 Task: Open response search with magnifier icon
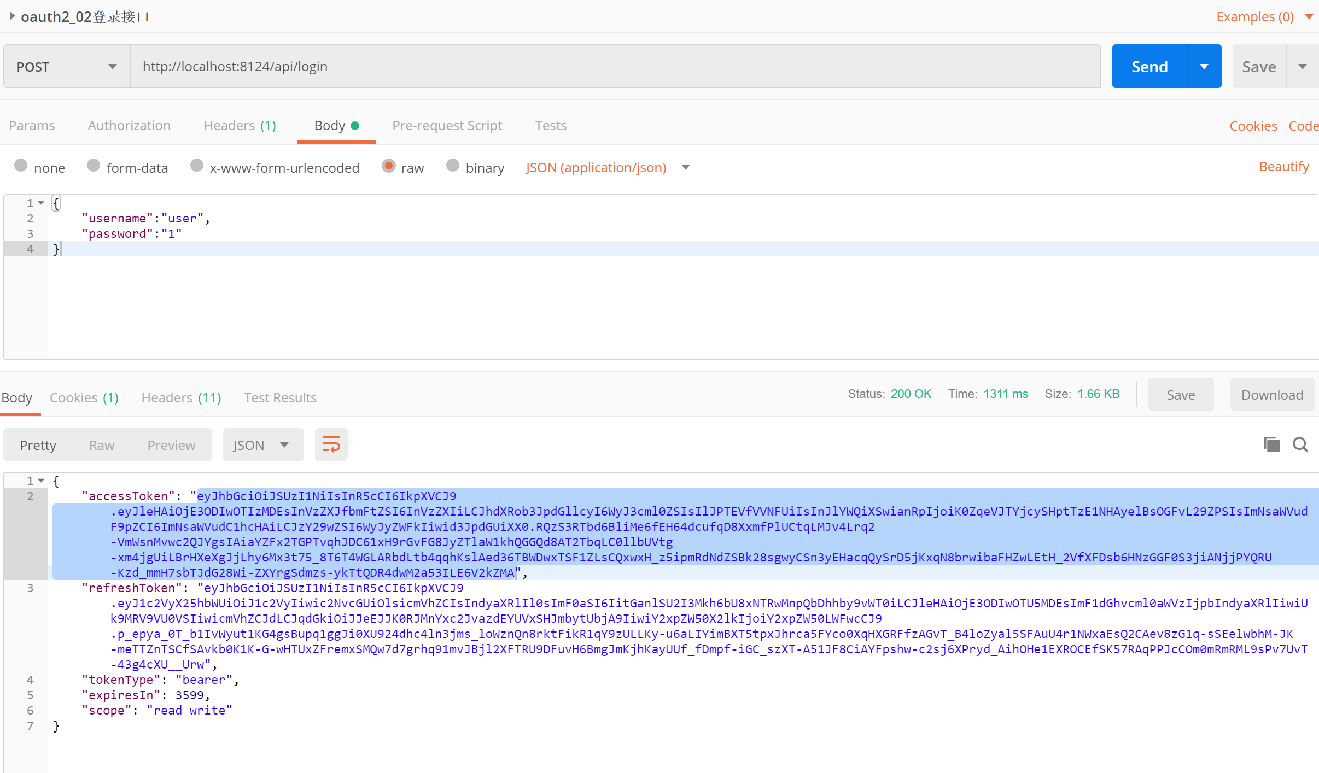point(1300,444)
